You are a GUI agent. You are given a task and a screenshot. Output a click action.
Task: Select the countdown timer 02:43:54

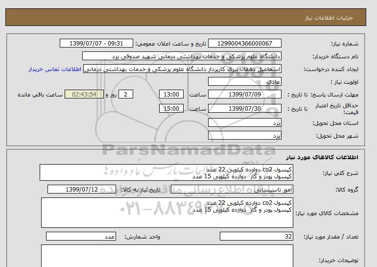click(84, 94)
